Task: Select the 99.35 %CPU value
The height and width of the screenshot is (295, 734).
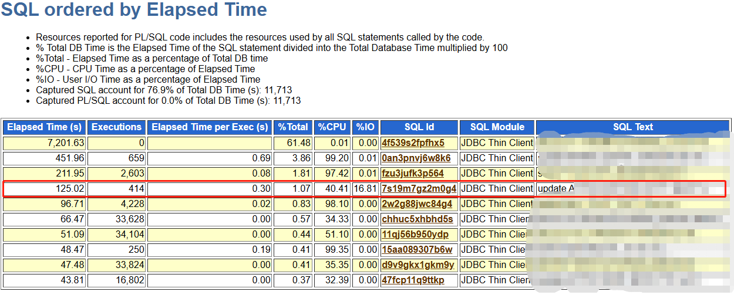Action: [337, 250]
